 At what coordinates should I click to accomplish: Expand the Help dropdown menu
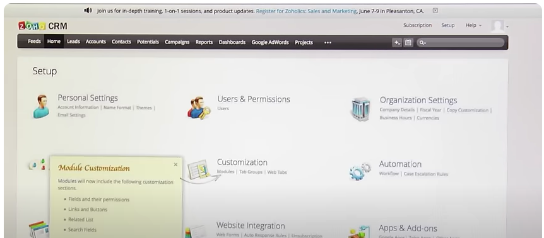473,25
